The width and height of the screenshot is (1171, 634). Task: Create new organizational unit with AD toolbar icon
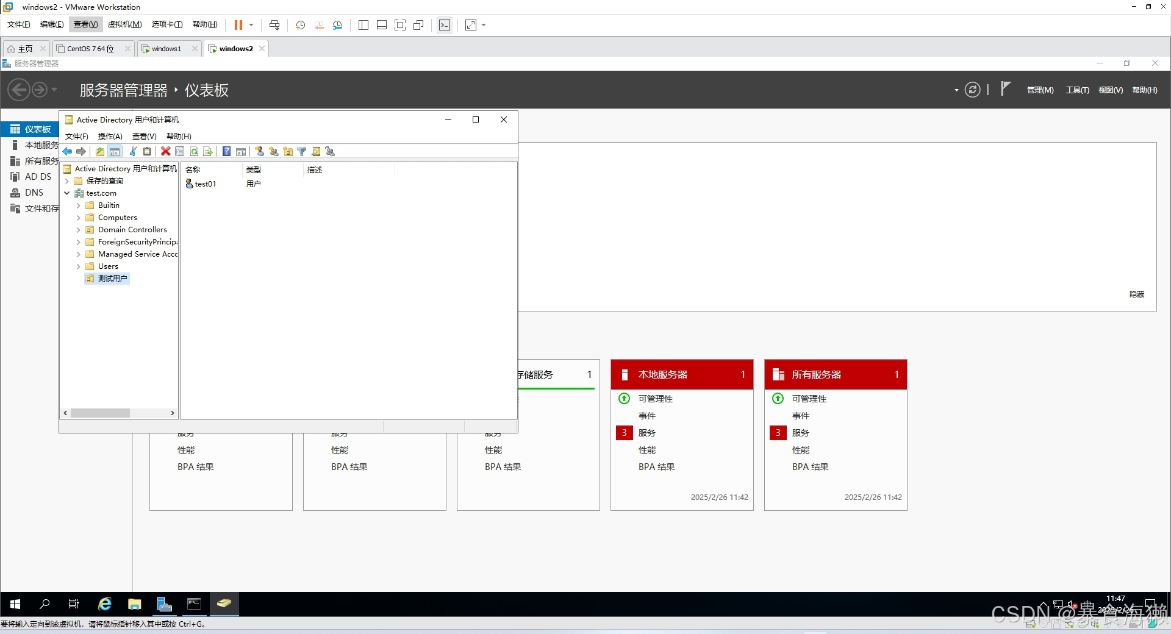pyautogui.click(x=288, y=151)
